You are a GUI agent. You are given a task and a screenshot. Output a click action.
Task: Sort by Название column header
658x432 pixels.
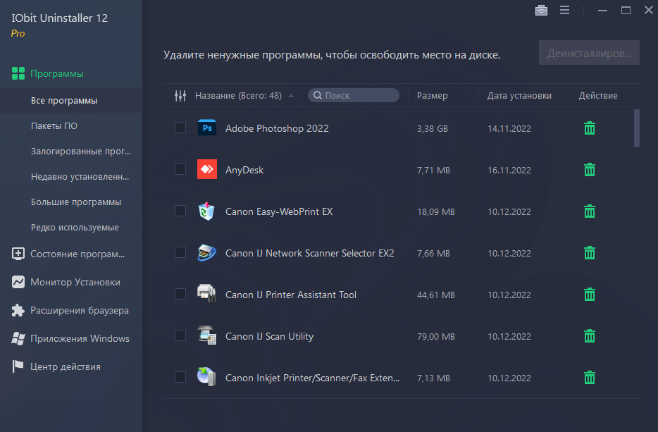tap(238, 96)
